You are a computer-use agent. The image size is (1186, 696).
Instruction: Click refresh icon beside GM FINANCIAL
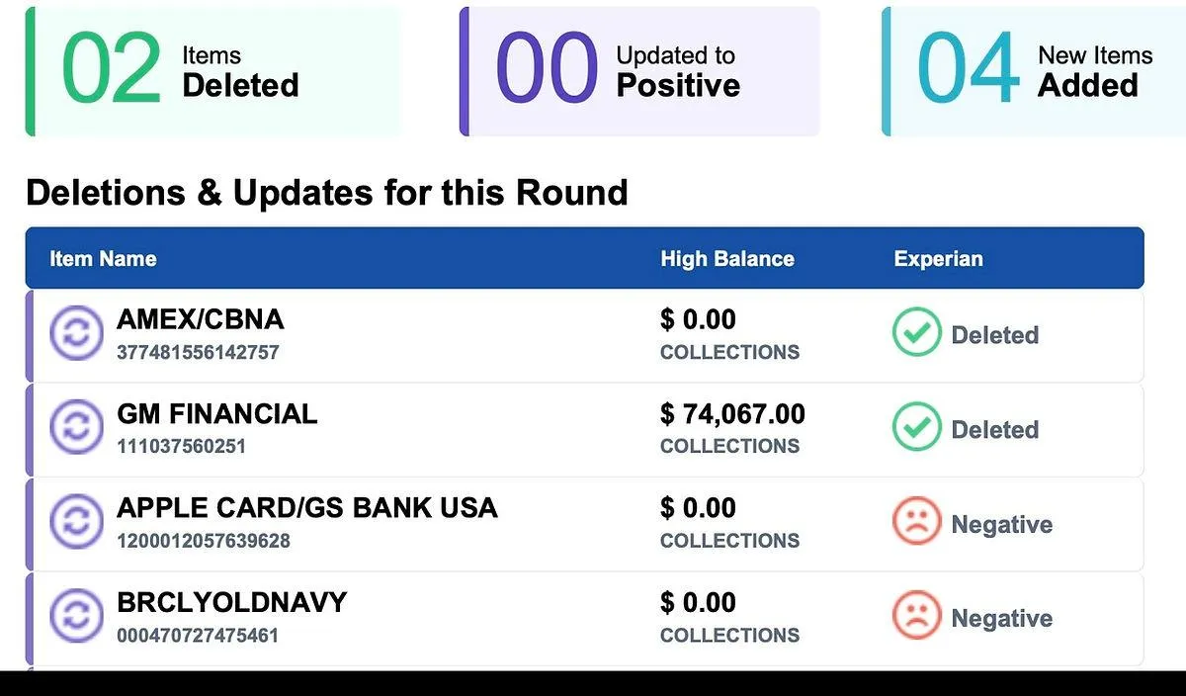pyautogui.click(x=76, y=428)
